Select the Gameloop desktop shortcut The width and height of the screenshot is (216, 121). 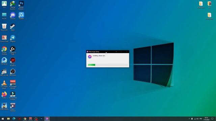click(x=4, y=61)
